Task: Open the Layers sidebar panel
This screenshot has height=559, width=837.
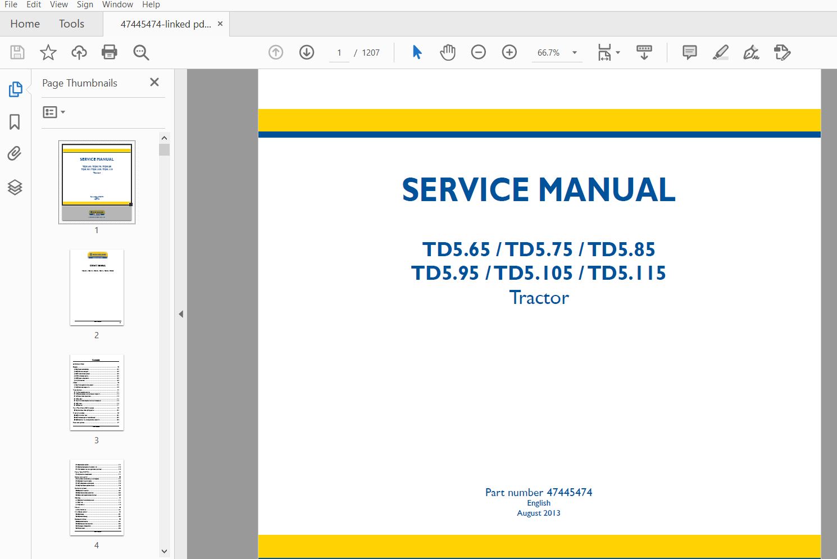Action: tap(15, 187)
